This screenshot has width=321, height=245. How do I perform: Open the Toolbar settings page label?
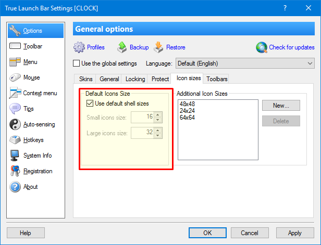click(x=33, y=46)
